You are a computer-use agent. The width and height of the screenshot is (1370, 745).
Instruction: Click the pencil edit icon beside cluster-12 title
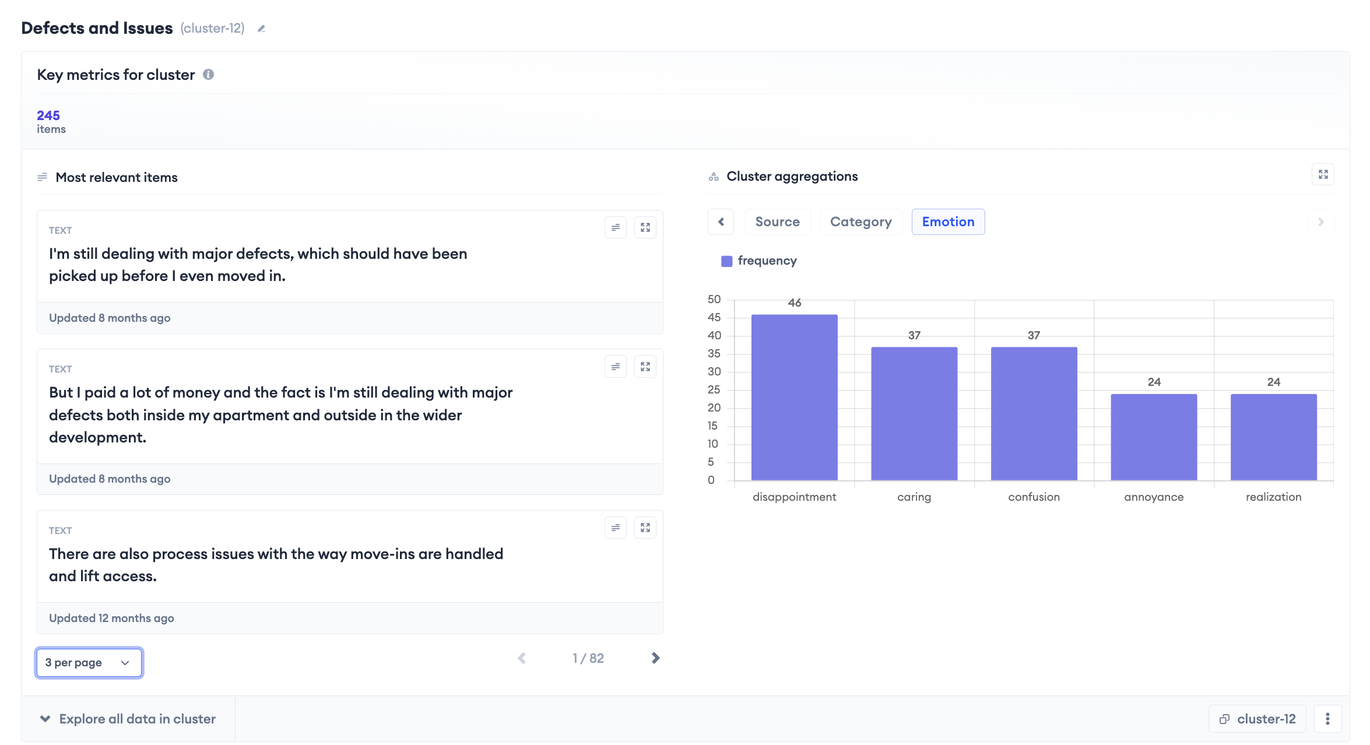pyautogui.click(x=261, y=29)
